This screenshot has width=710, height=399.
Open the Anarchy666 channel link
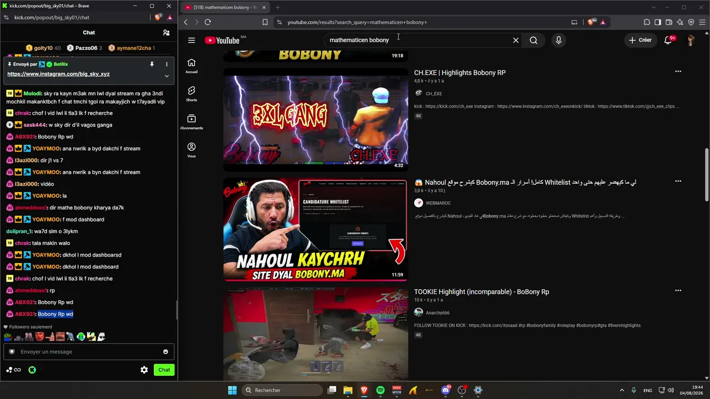point(438,313)
